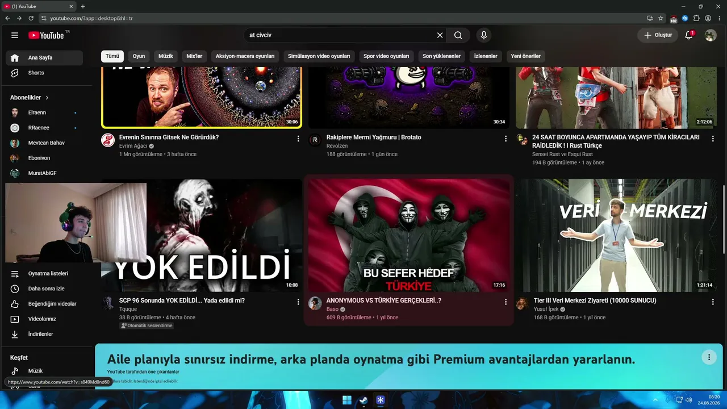Image resolution: width=727 pixels, height=409 pixels.
Task: Open Tquque channel avatar
Action: coord(108,303)
